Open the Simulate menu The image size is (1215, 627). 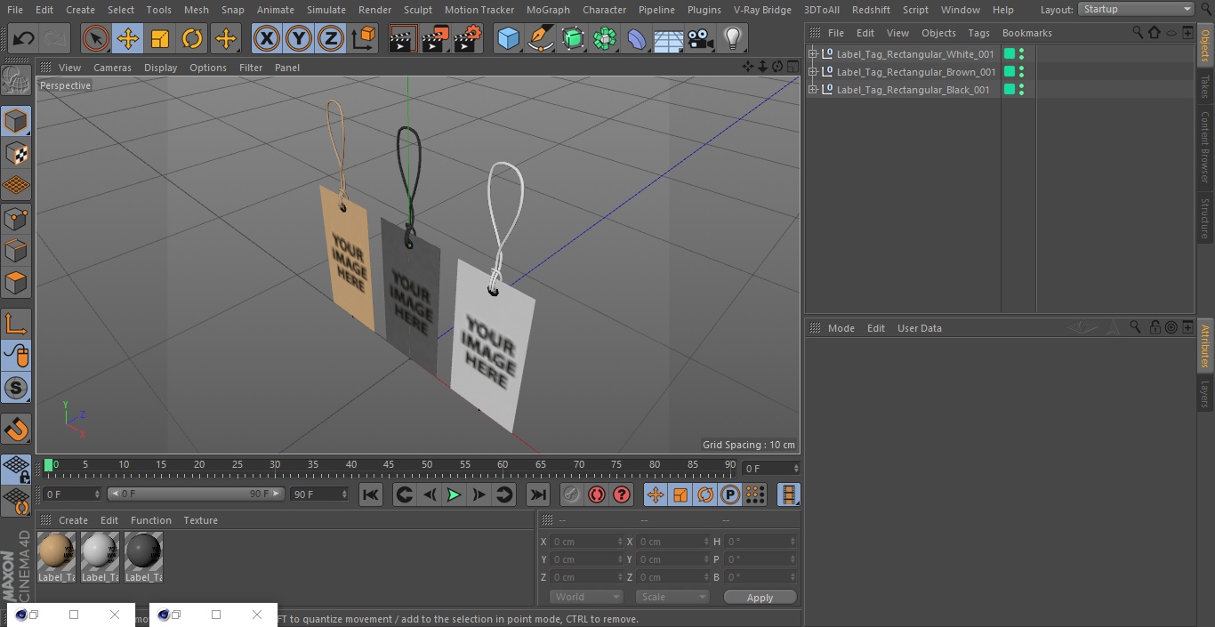(x=326, y=10)
